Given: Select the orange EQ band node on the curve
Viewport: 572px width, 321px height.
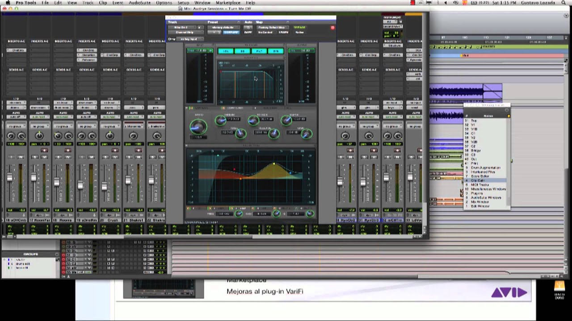Looking at the screenshot, I should pyautogui.click(x=241, y=178).
